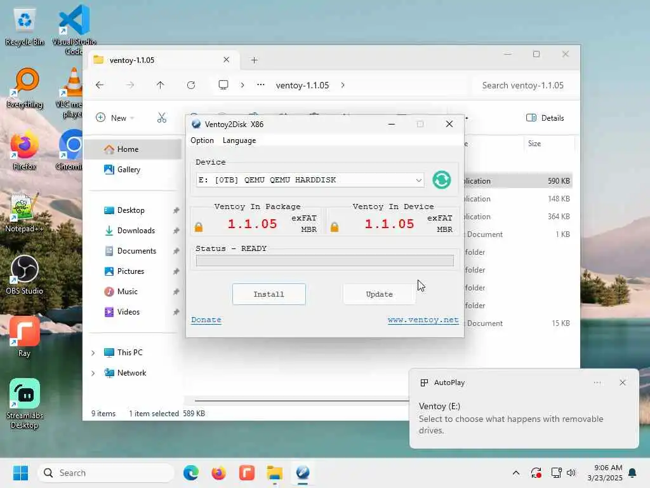Image resolution: width=650 pixels, height=488 pixels.
Task: Click the Install button in Ventoy2Disk
Action: click(x=269, y=294)
